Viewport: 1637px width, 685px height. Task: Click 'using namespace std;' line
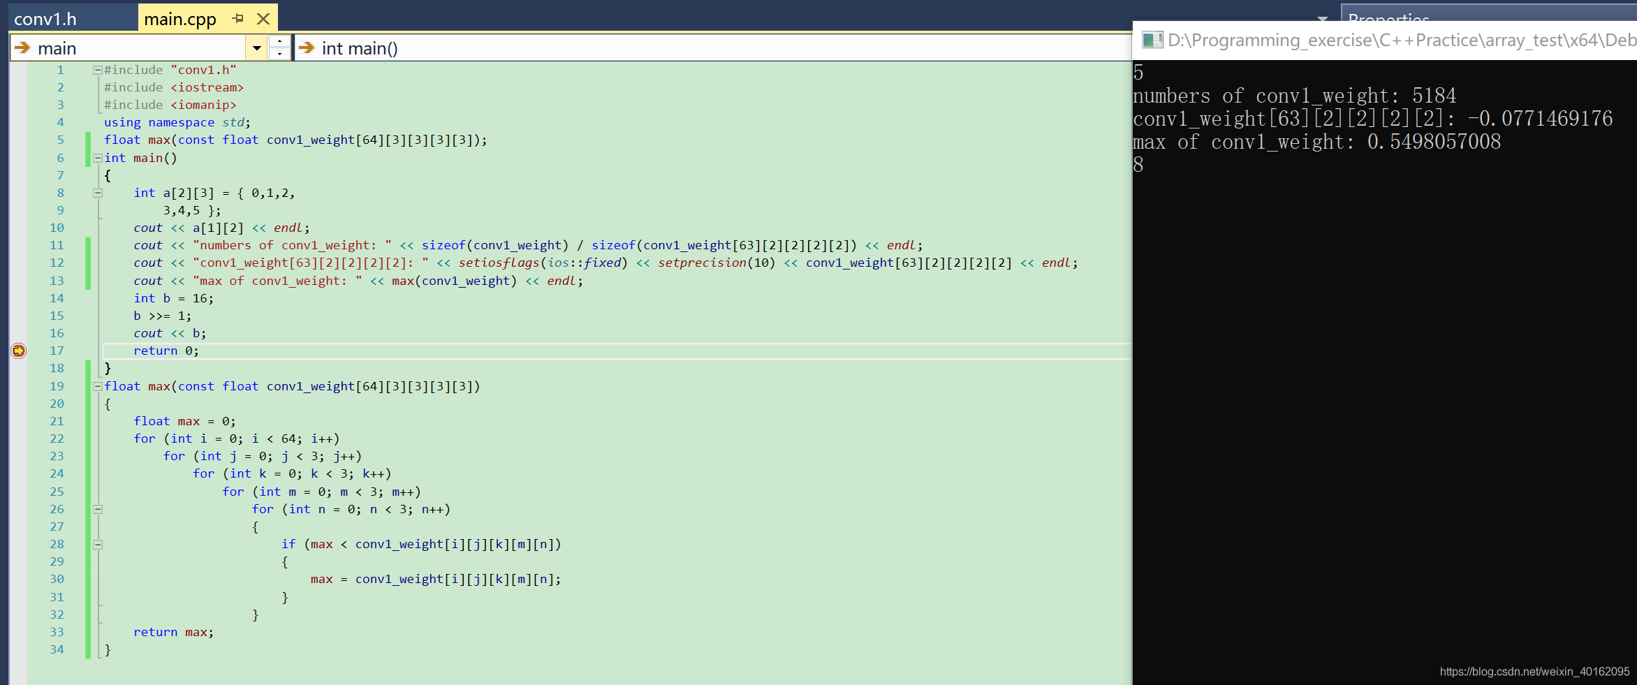[x=177, y=122]
